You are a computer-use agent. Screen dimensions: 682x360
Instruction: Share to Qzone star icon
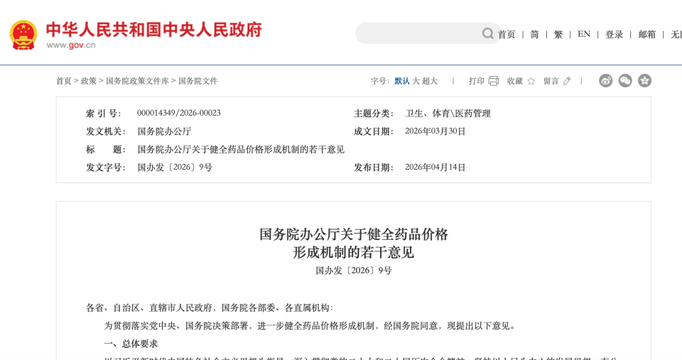tap(644, 80)
